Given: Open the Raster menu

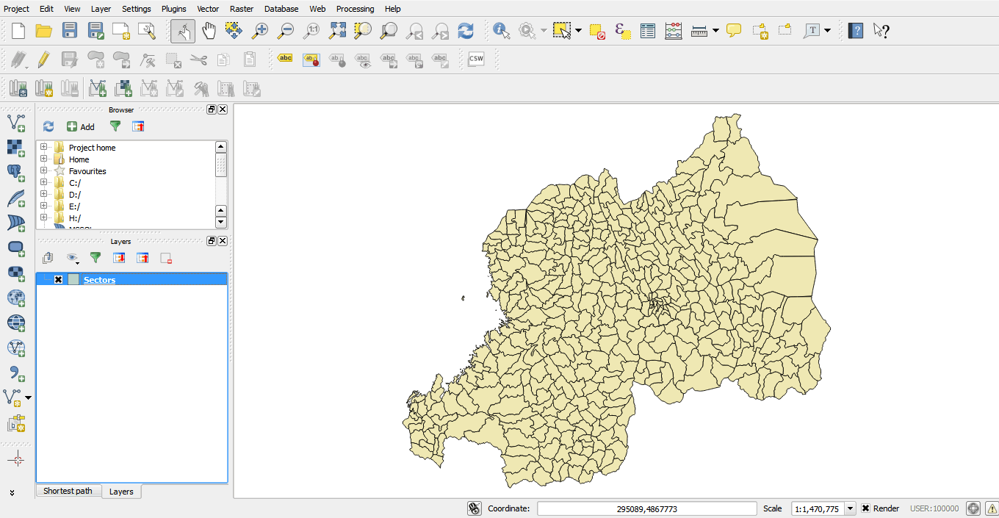Looking at the screenshot, I should click(x=242, y=9).
